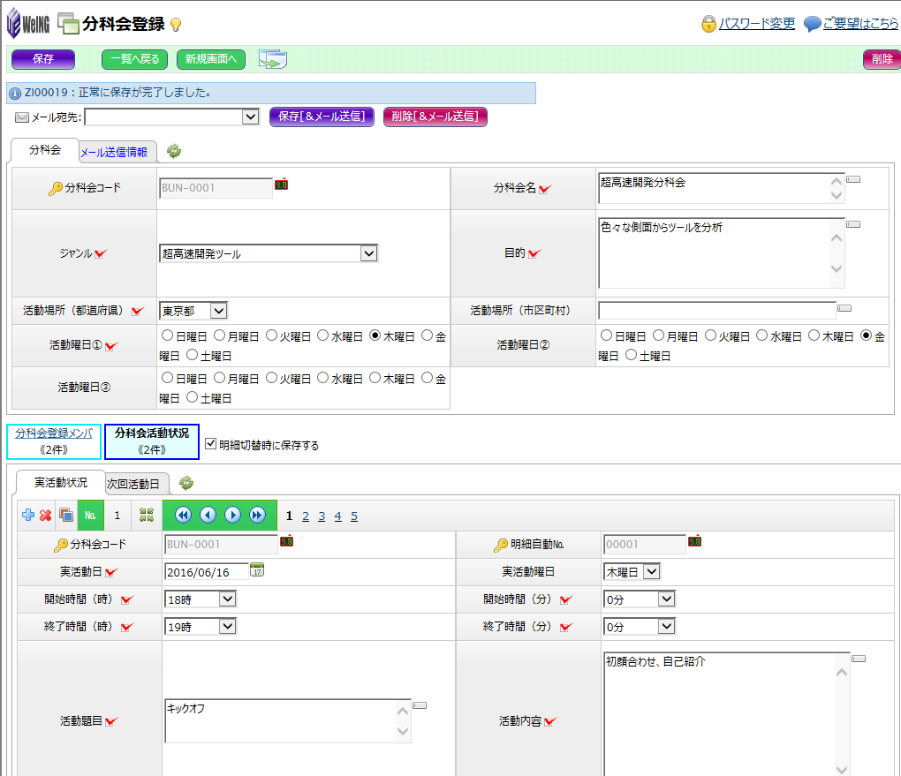Click the screen-copy icon beside 新規画面へ
This screenshot has width=901, height=776.
point(273,59)
